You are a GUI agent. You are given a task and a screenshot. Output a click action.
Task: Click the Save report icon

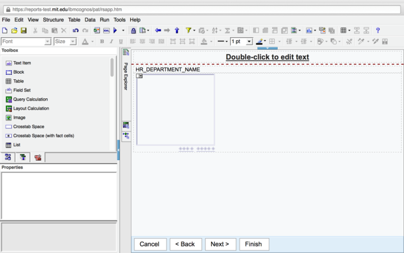(24, 30)
